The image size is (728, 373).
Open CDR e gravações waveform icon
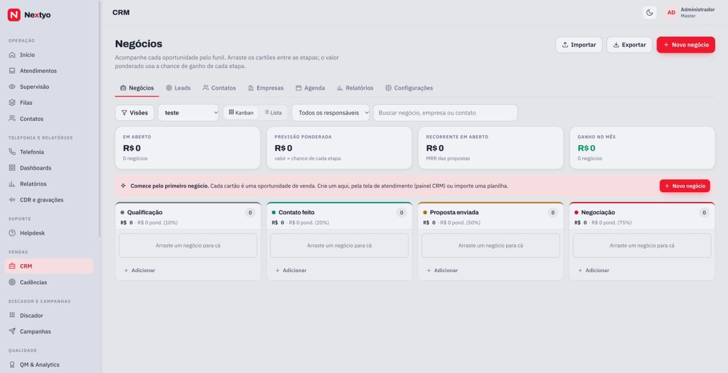(12, 200)
